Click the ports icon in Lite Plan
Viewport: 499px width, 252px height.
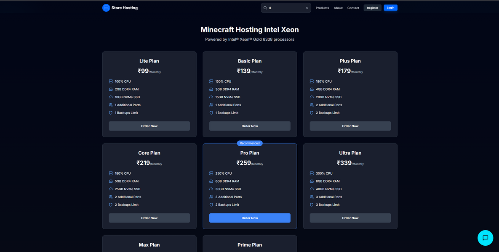111,105
